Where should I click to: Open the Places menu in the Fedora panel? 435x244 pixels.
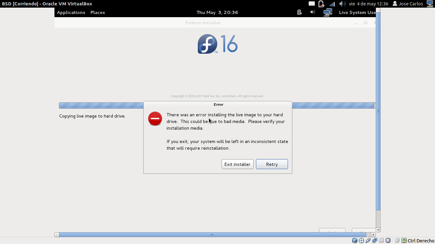pos(97,12)
